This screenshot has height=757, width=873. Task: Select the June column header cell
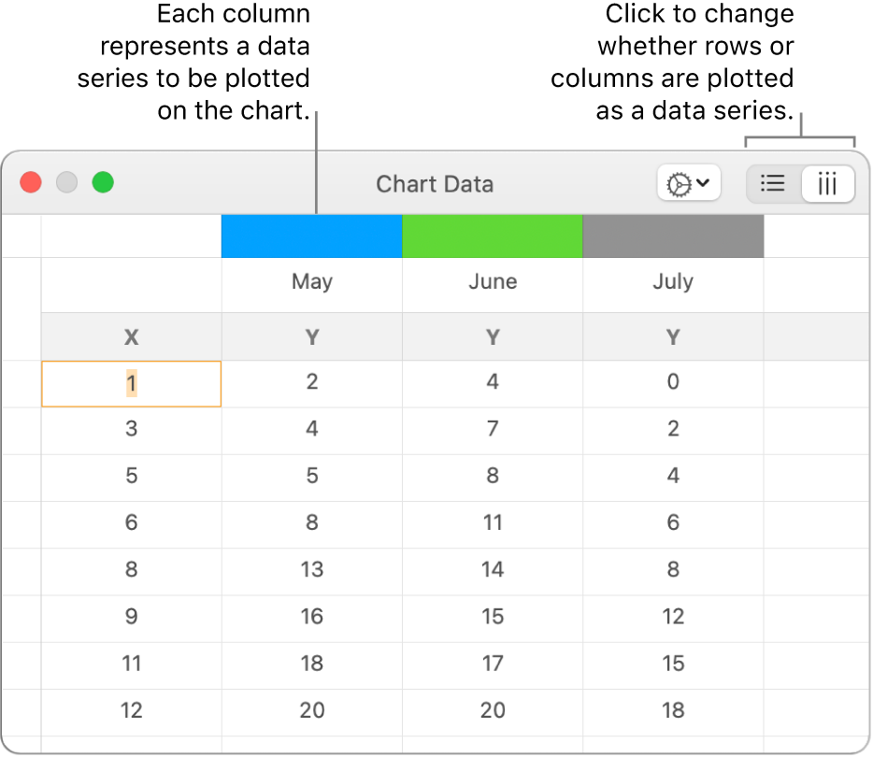coord(493,282)
